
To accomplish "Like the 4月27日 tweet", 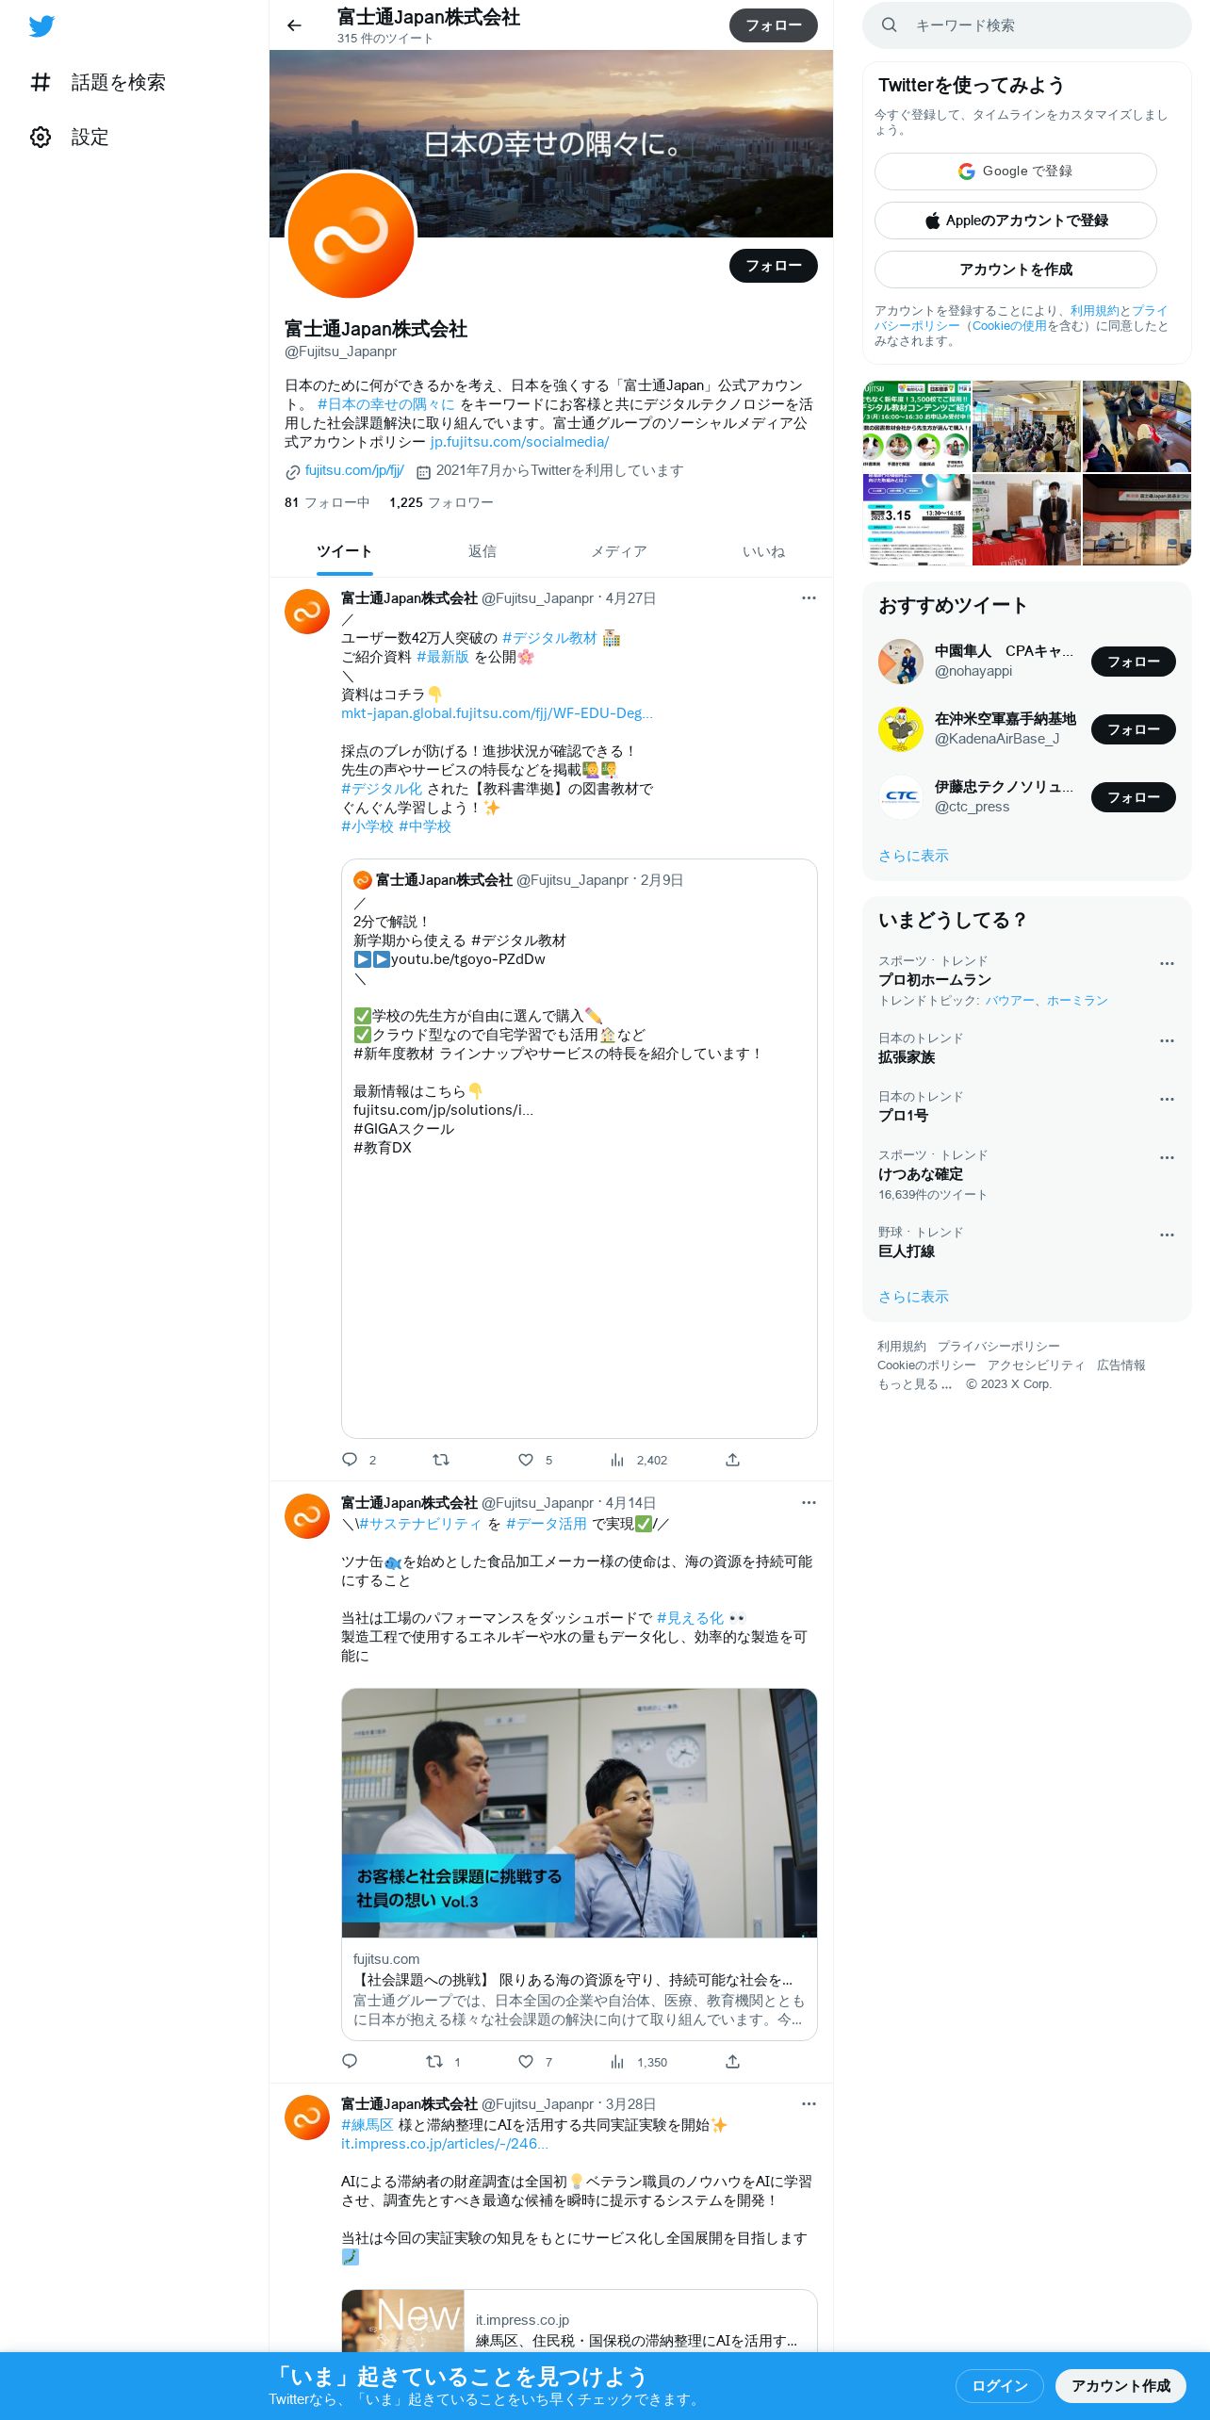I will coord(526,1460).
